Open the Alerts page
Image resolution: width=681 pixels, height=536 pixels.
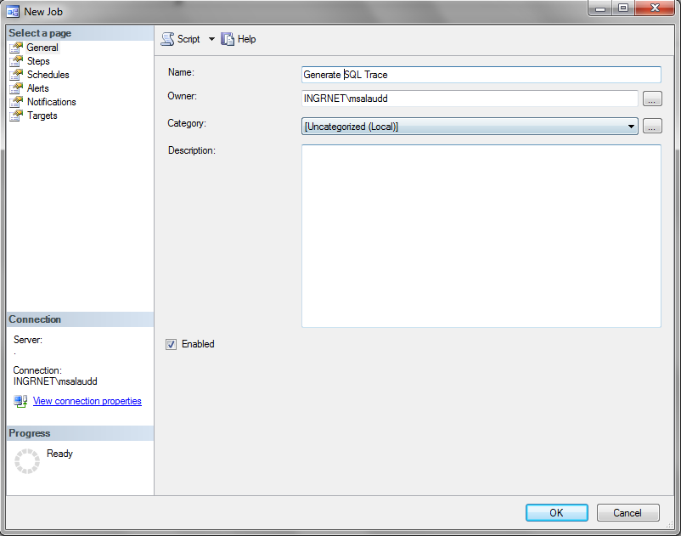(x=37, y=88)
